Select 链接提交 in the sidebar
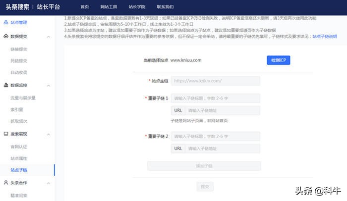 [x=19, y=49]
